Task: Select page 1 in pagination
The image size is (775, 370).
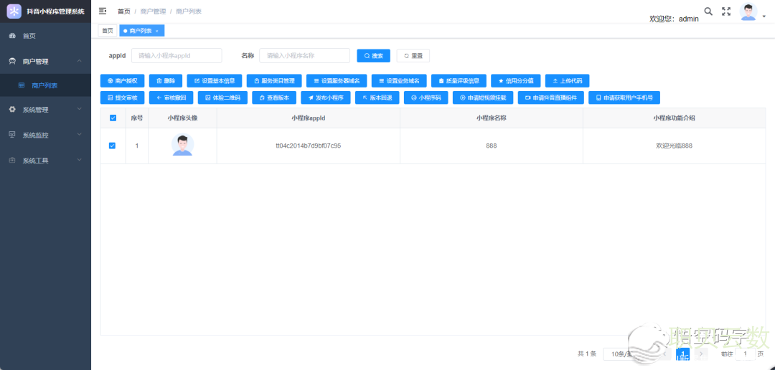Action: click(683, 354)
